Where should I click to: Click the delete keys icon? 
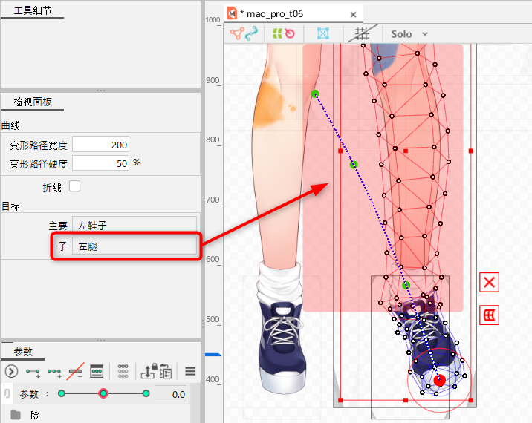coord(75,371)
